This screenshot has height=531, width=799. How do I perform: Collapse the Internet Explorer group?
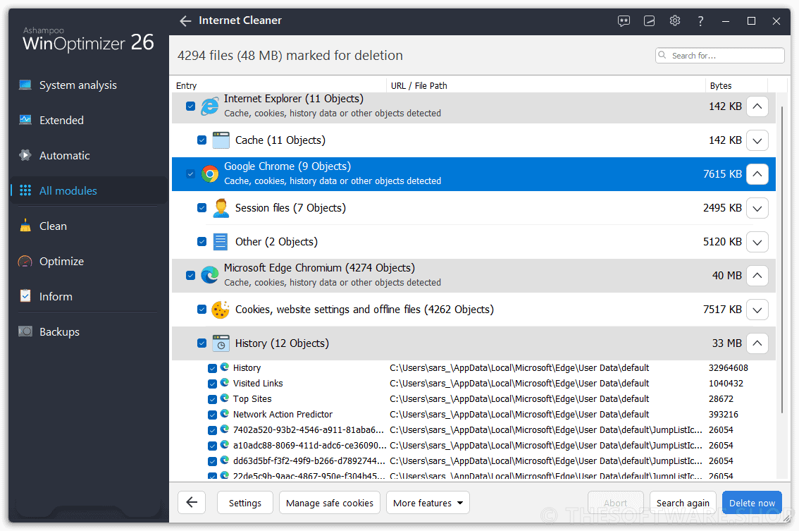(757, 106)
